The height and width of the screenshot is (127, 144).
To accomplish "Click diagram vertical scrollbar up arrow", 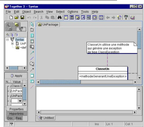I will coord(139,29).
